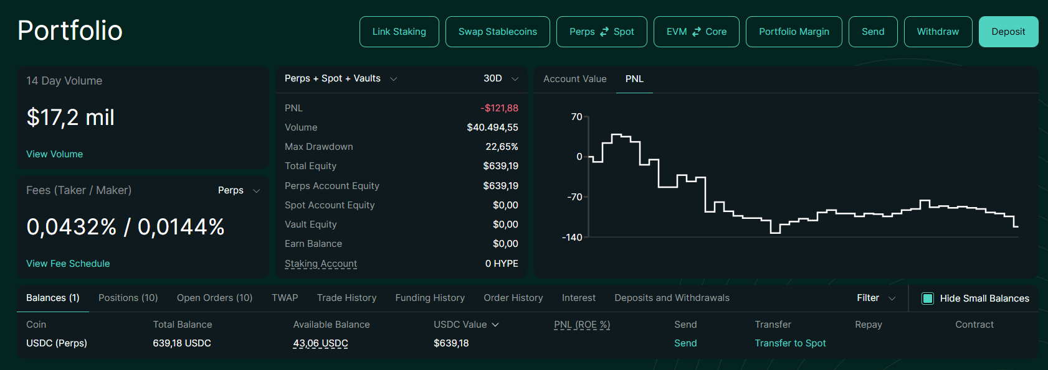The width and height of the screenshot is (1048, 370).
Task: Click the EVM to Core swap arrows icon
Action: [x=696, y=32]
